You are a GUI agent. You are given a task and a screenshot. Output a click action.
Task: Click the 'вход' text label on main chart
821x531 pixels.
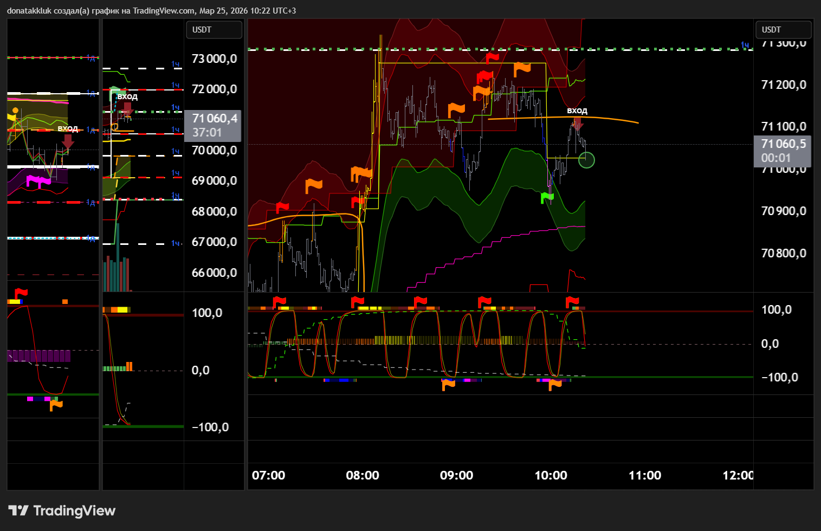(x=577, y=111)
